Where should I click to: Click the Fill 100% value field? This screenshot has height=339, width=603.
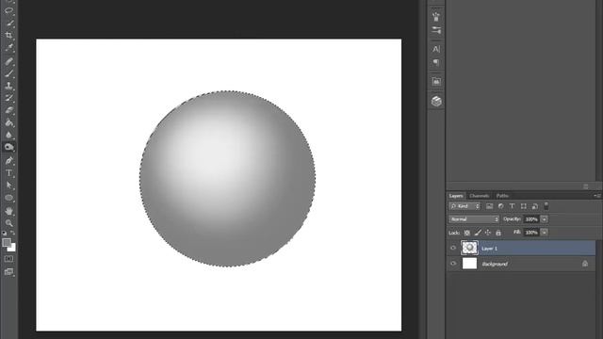531,233
